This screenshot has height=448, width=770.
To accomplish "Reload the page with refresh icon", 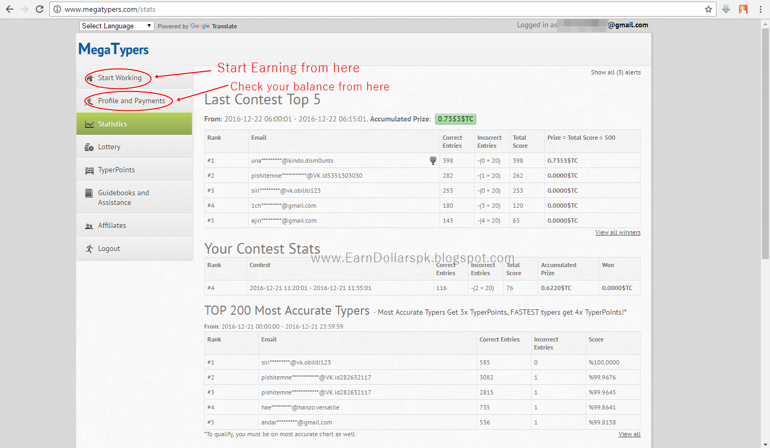I will point(40,9).
